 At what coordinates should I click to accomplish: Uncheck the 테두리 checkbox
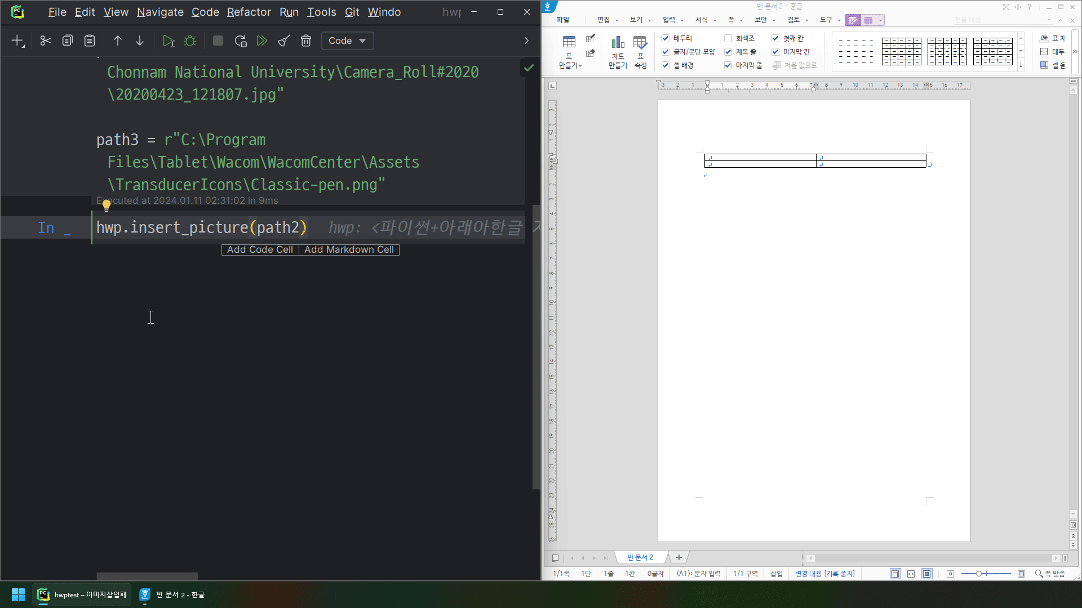(x=666, y=38)
